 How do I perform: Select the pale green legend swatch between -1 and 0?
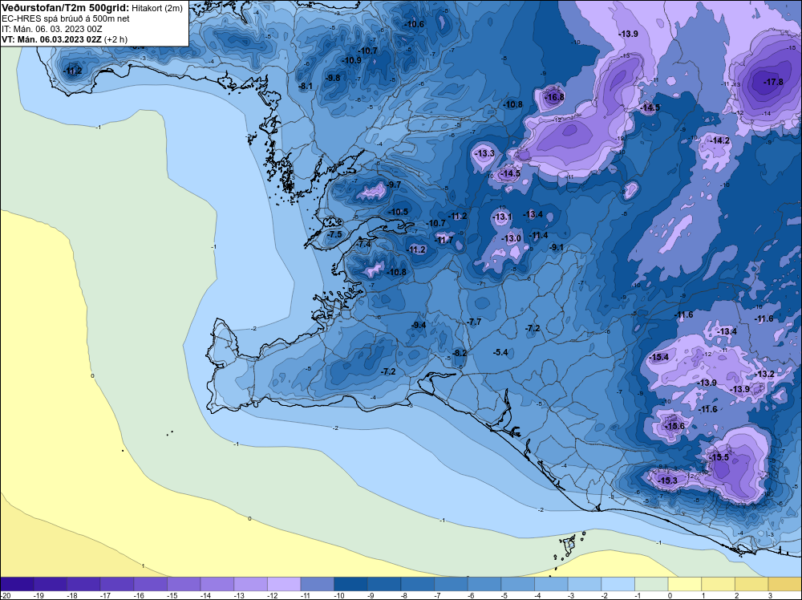click(650, 584)
